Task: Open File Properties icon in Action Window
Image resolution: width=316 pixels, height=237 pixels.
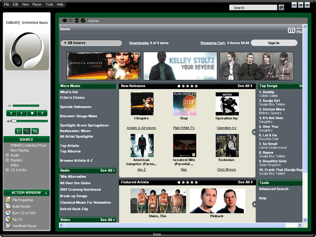Action: [8, 200]
